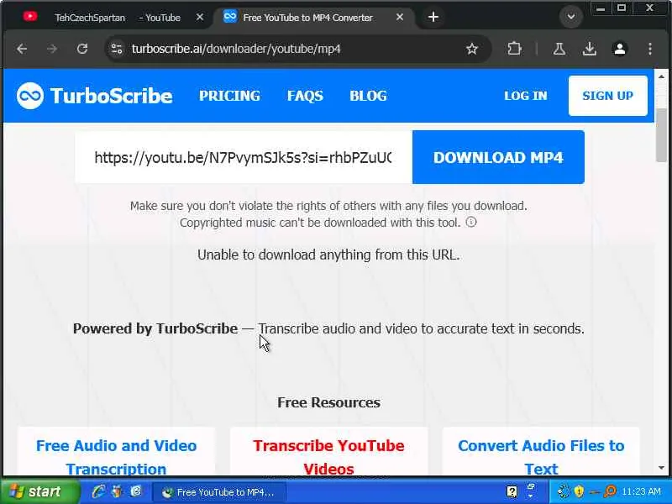672x504 pixels.
Task: Open the PRICING menu item
Action: (x=229, y=96)
